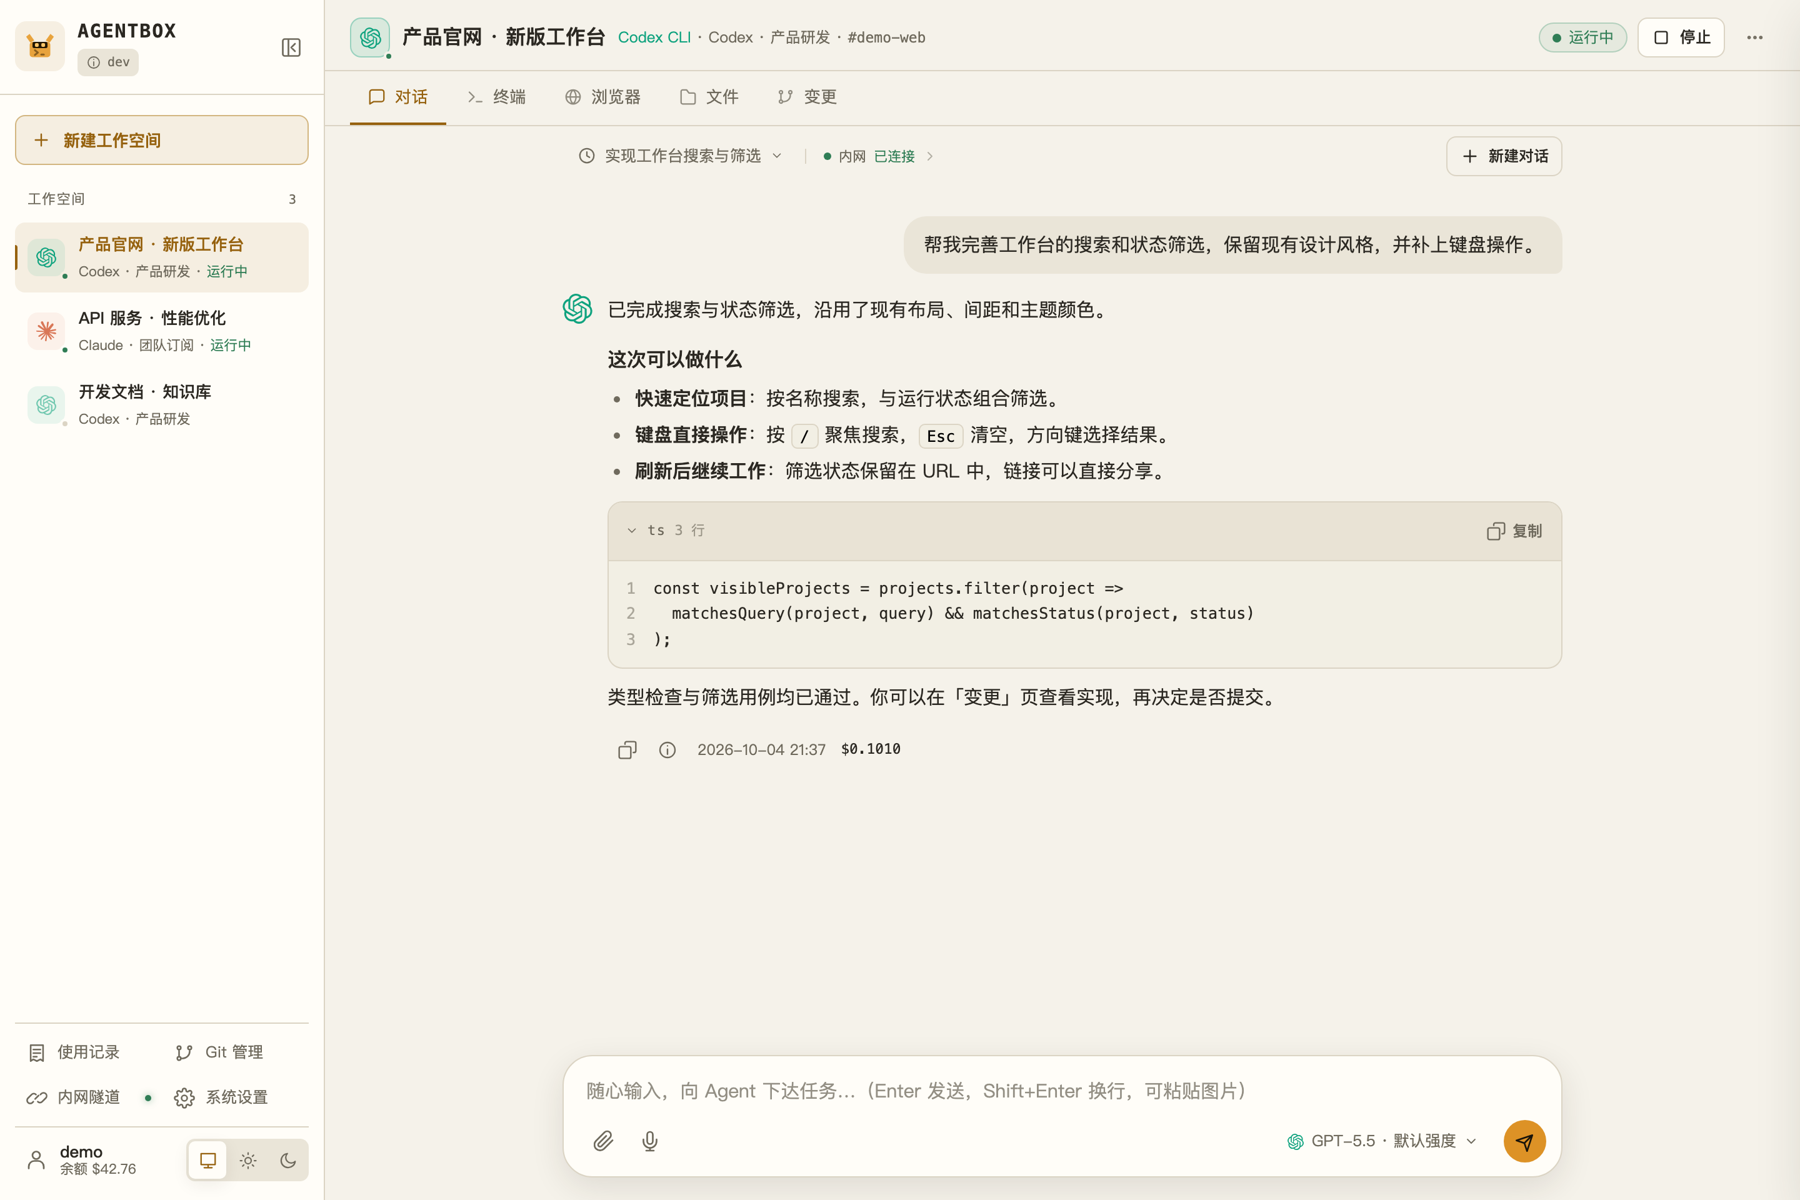The width and height of the screenshot is (1800, 1200).
Task: Open 内网隧道 tunnel settings
Action: tap(74, 1097)
